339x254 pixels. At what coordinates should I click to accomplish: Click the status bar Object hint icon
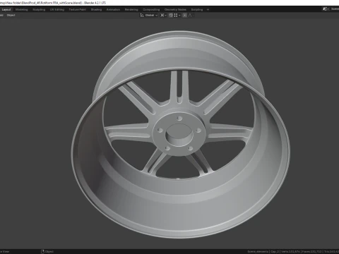click(x=43, y=252)
